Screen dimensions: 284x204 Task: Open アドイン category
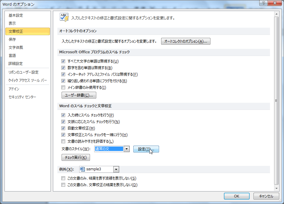28,89
